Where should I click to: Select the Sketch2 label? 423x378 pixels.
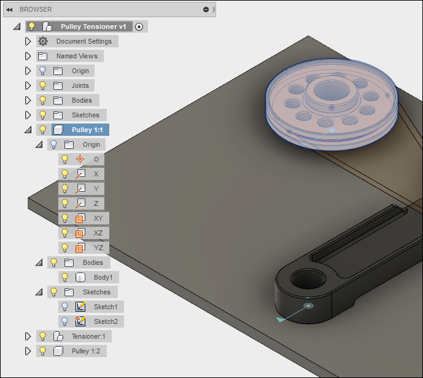click(x=106, y=321)
